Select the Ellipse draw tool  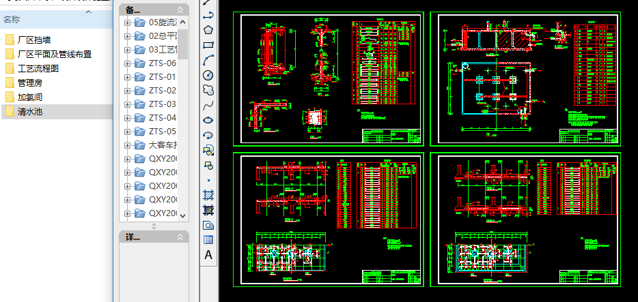point(208,121)
